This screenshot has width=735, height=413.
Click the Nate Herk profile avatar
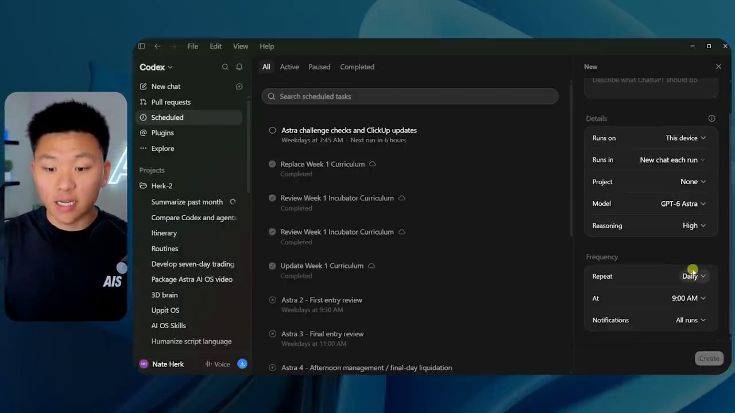[144, 364]
